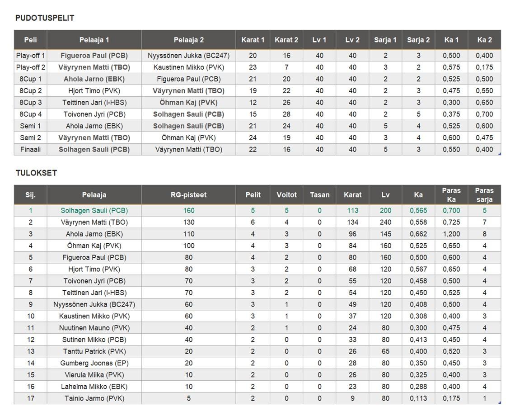Click Gumberg Joonas (EP) player cell
The height and width of the screenshot is (416, 515).
(94, 363)
